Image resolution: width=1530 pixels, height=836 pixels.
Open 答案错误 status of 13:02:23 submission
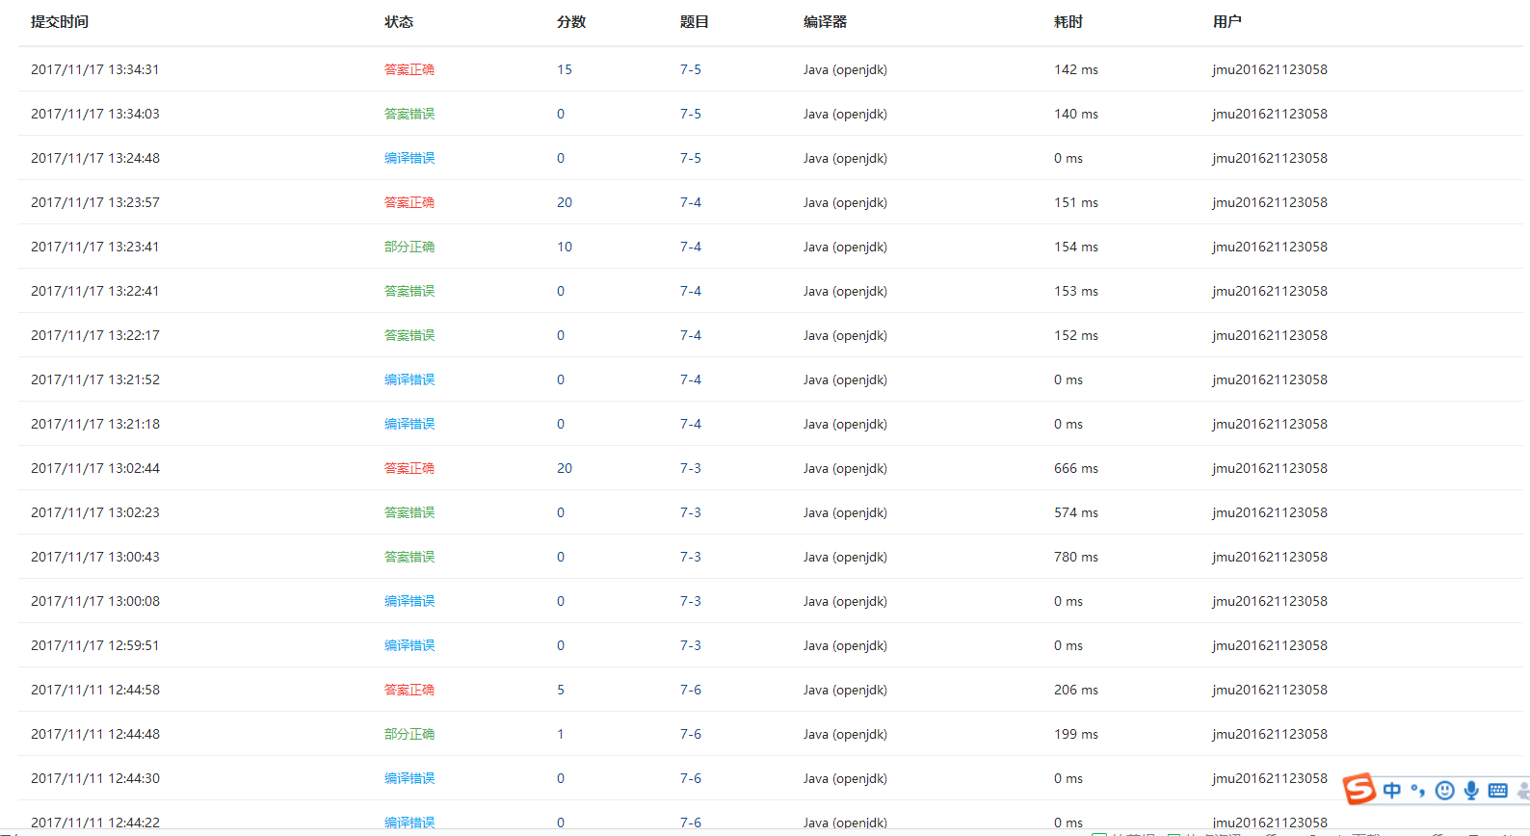[409, 512]
